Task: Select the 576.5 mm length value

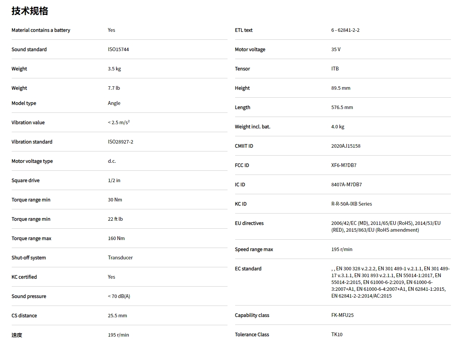Action: (342, 107)
